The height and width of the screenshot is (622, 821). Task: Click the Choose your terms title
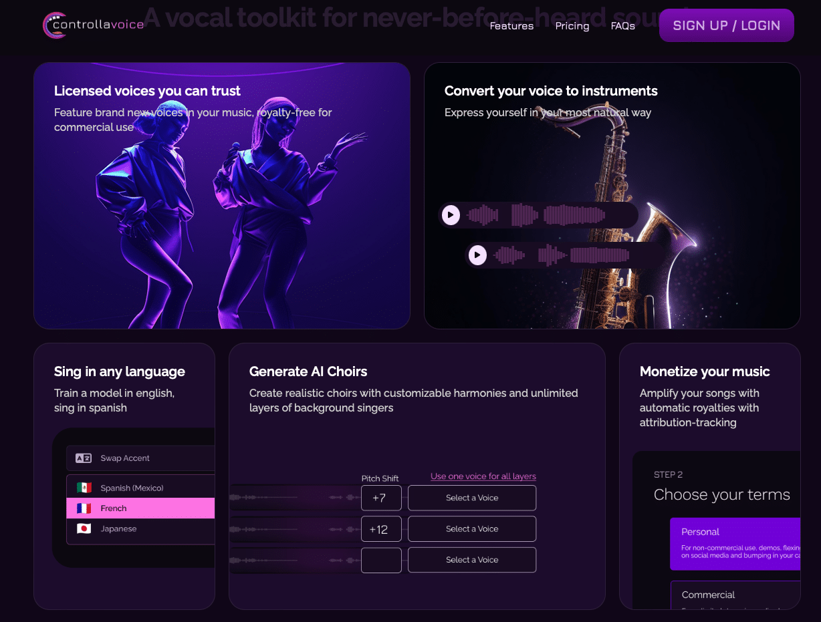pos(722,495)
